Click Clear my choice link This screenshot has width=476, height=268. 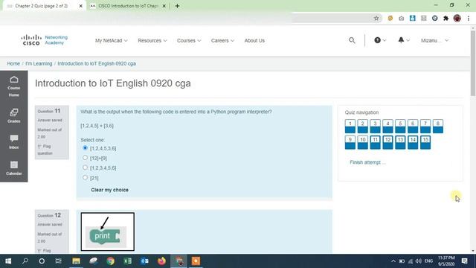(109, 190)
